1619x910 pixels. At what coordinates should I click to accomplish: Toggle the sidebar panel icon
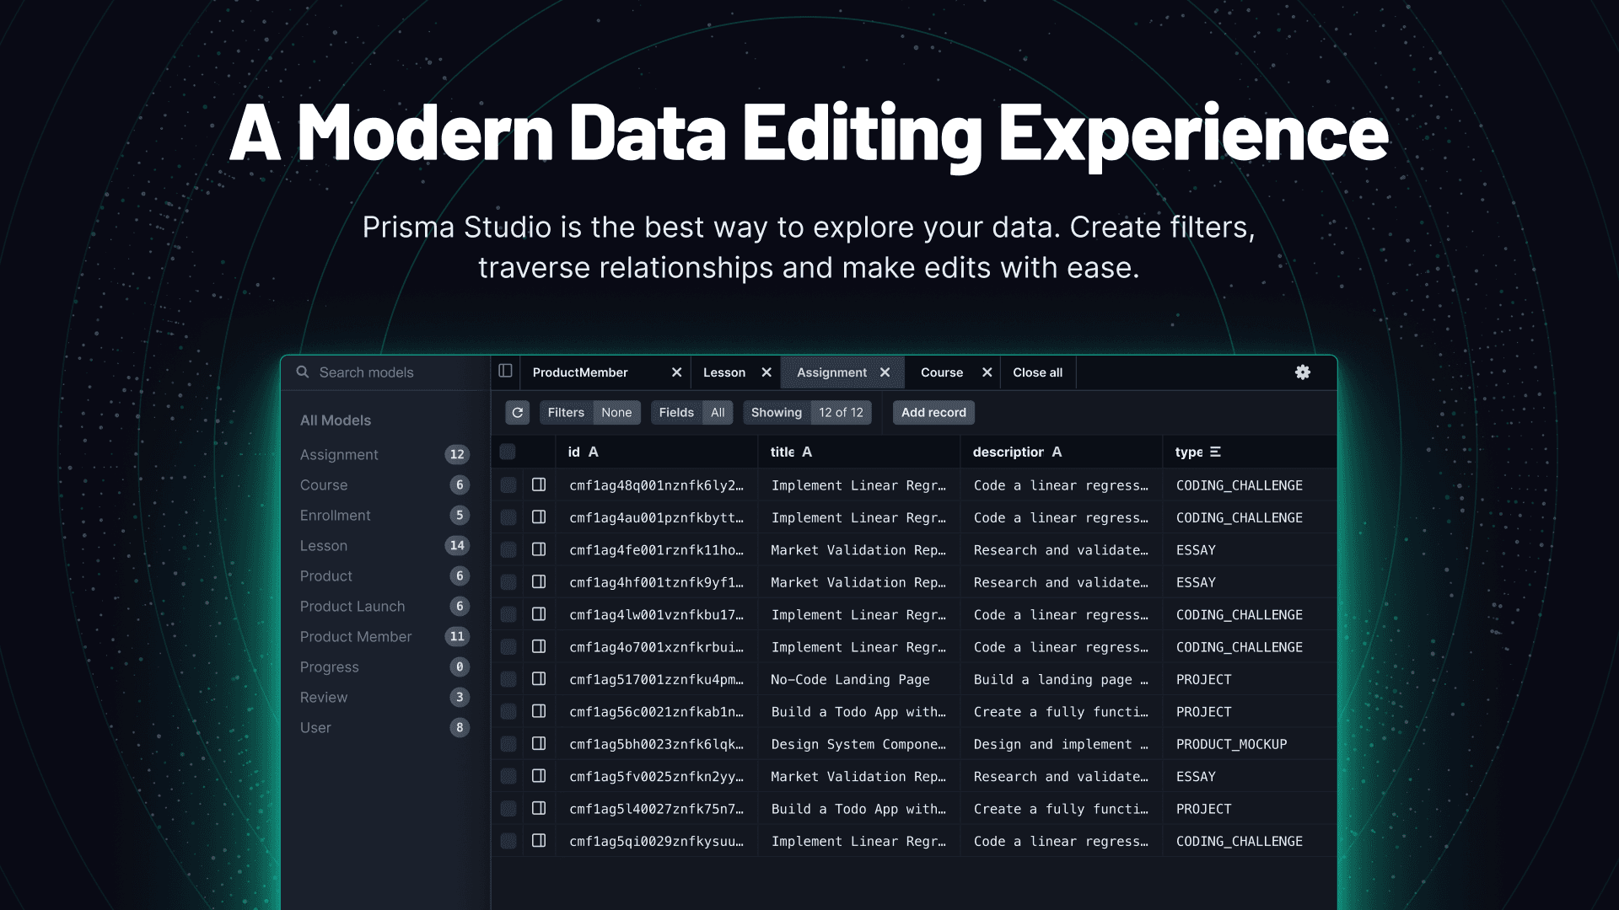pyautogui.click(x=505, y=371)
